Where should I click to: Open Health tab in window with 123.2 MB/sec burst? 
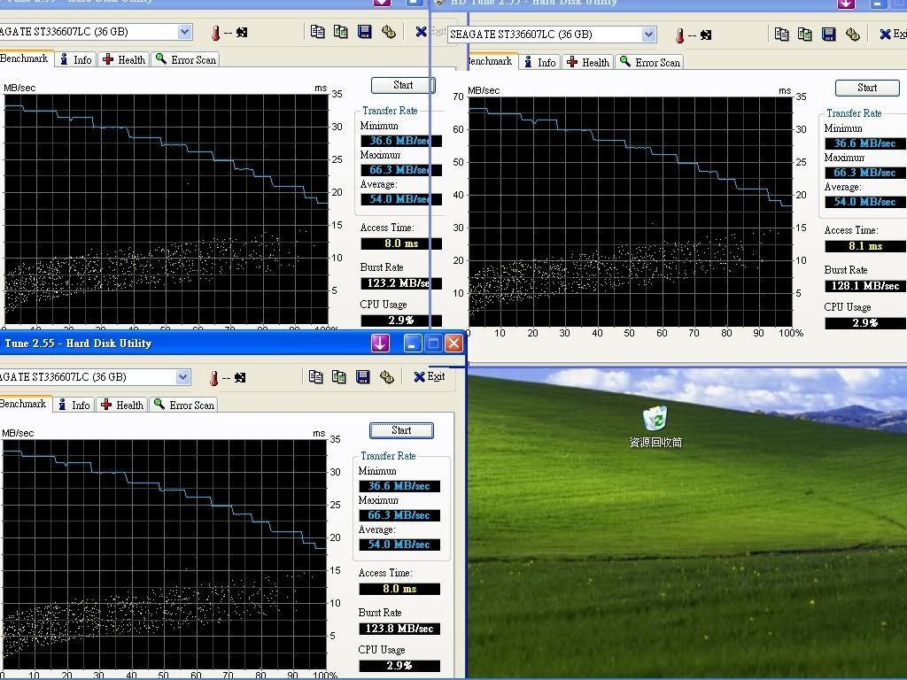point(124,59)
